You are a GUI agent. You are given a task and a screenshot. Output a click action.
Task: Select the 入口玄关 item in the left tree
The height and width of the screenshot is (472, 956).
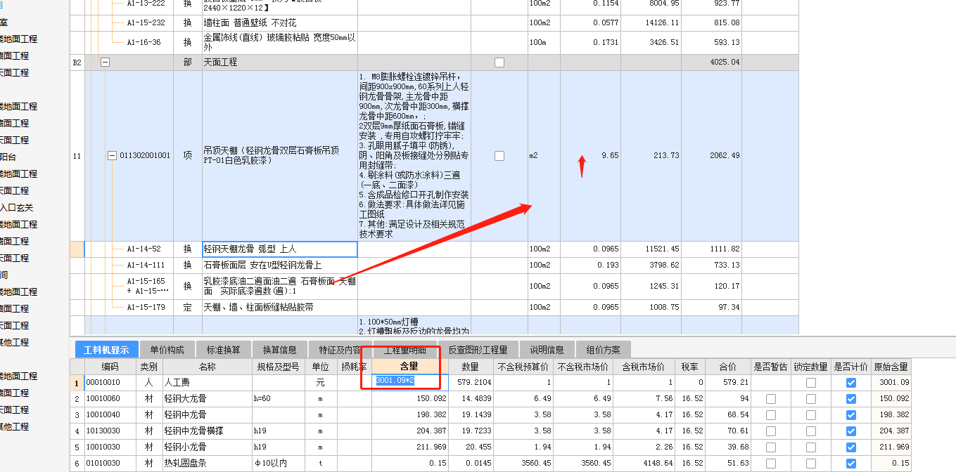17,208
